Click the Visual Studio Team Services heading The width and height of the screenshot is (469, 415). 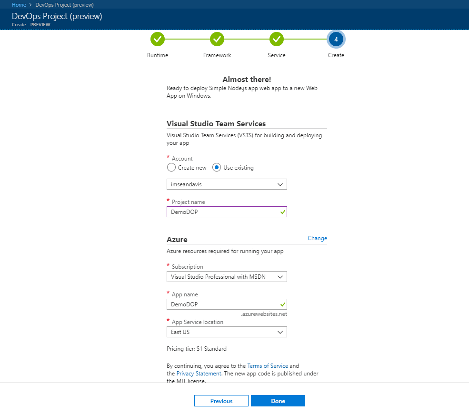coord(216,123)
